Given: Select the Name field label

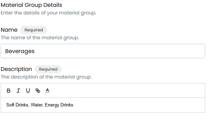Looking at the screenshot, I should pyautogui.click(x=9, y=30).
